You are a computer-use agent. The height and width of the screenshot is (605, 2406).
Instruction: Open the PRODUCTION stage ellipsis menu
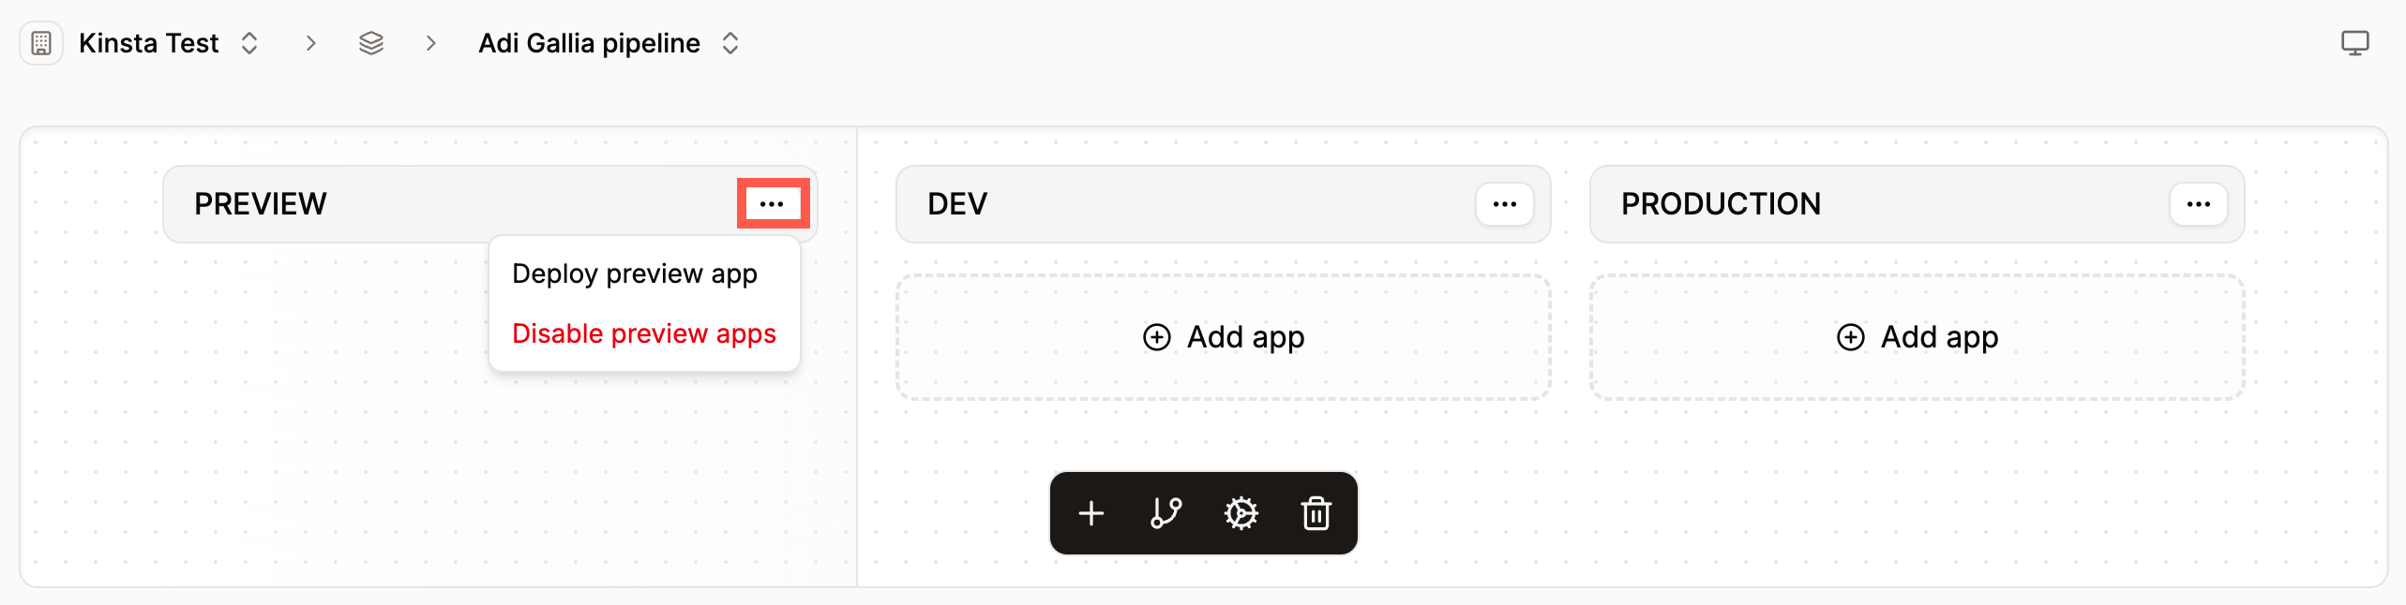(2198, 203)
